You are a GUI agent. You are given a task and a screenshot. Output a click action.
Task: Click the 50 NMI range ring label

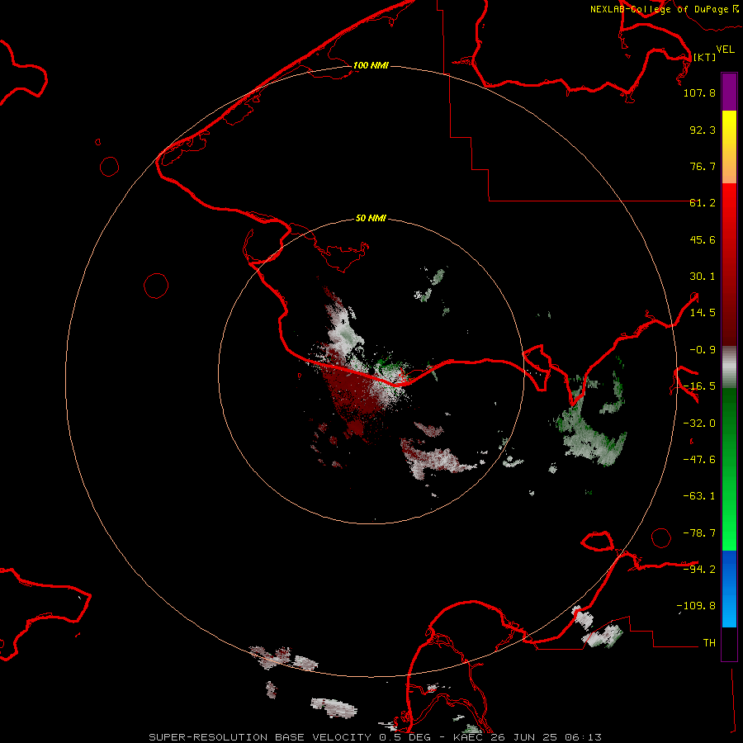[371, 218]
